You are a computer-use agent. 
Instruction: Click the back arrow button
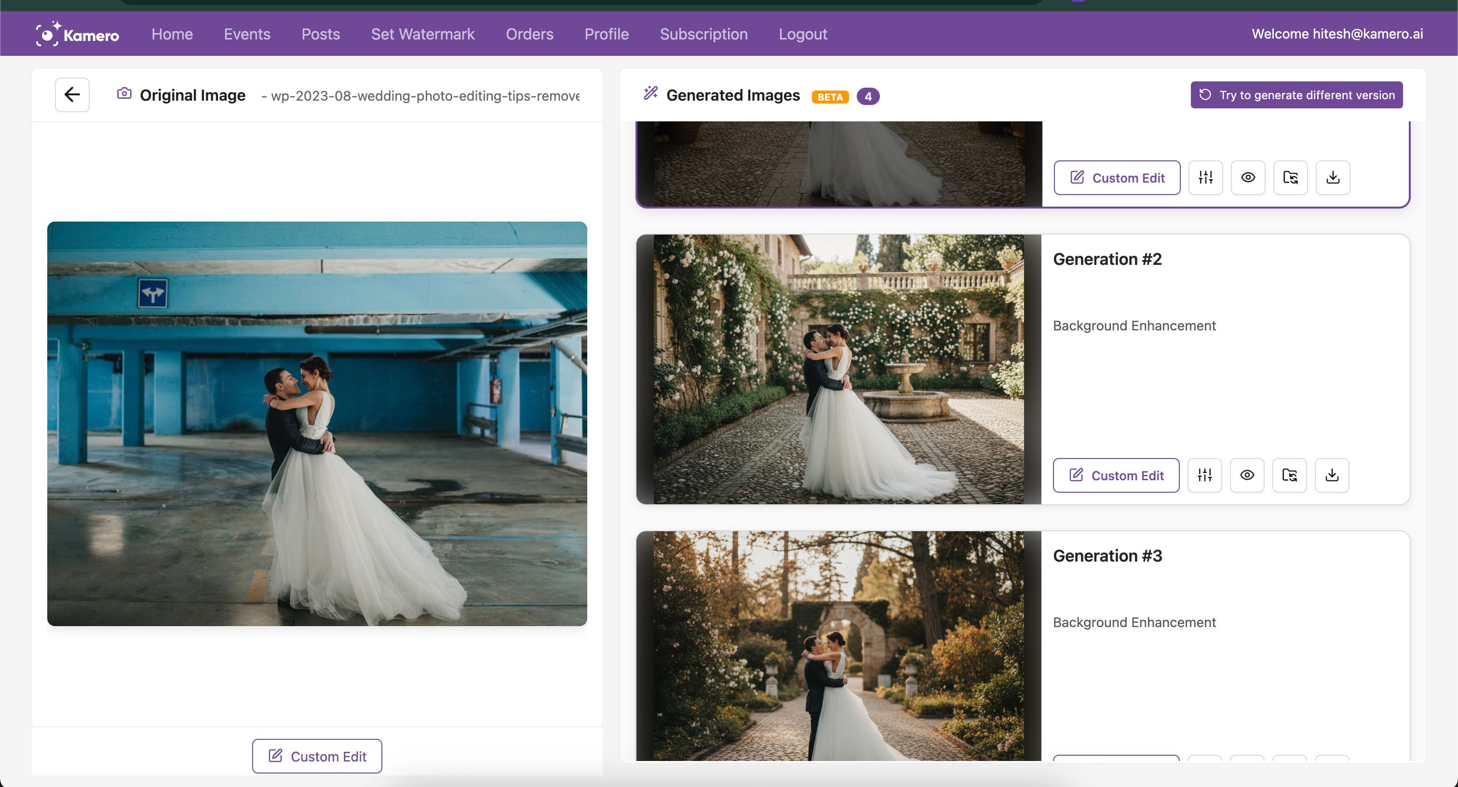point(72,94)
